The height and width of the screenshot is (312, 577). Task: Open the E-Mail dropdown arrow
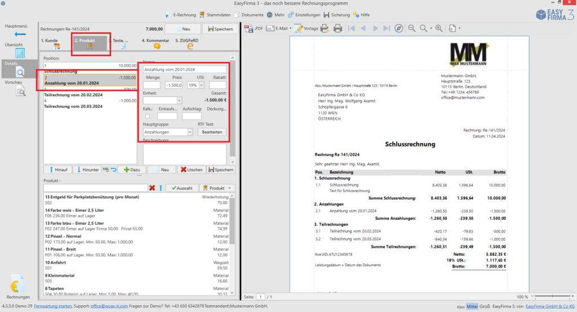coord(290,28)
